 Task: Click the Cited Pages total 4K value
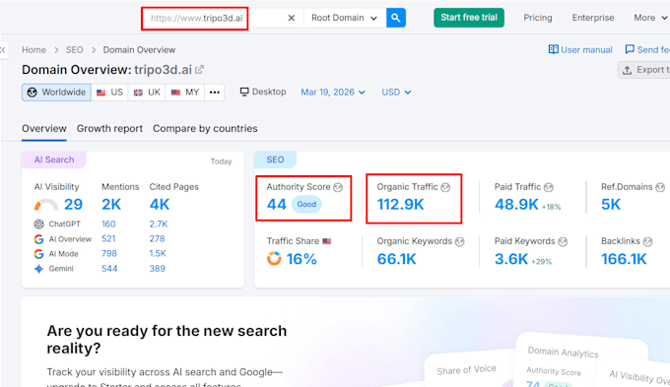pos(160,205)
